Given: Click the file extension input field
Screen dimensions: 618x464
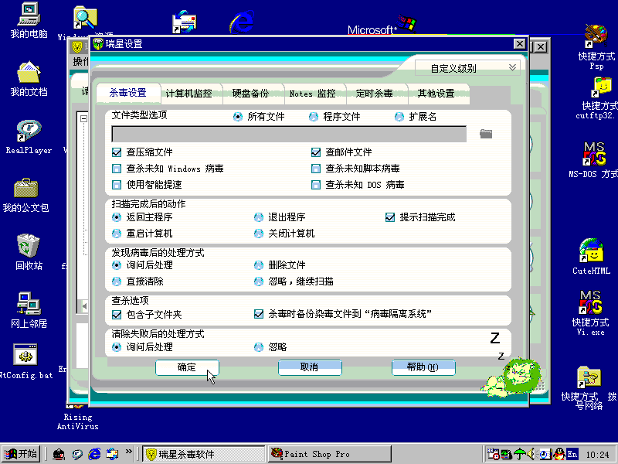Looking at the screenshot, I should pos(289,135).
